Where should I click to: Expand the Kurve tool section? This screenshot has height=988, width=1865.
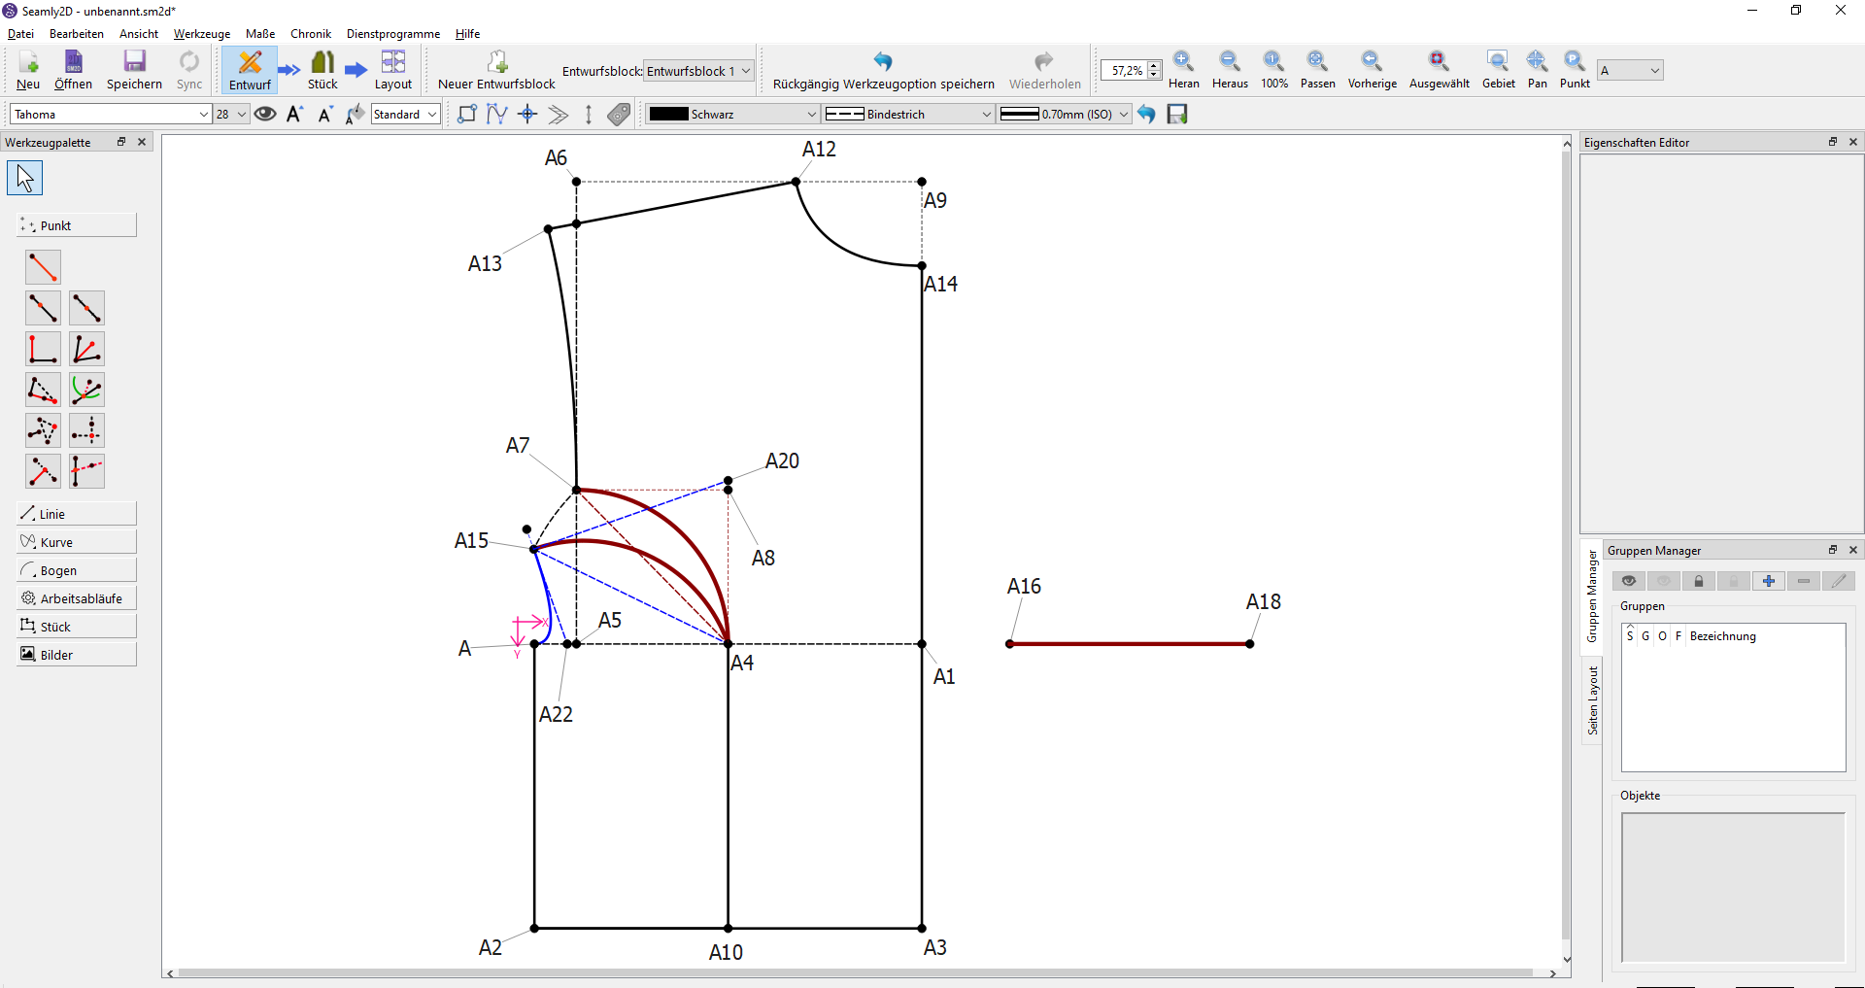77,542
